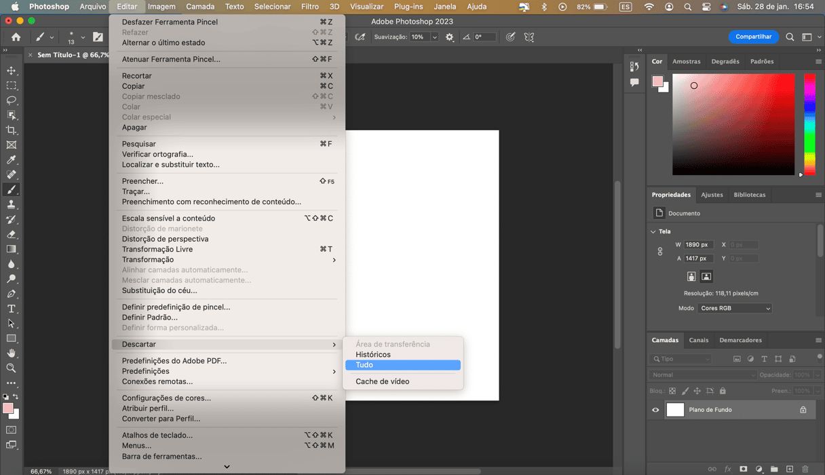
Task: Open the Edit Toolbar ellipsis icon
Action: click(x=12, y=383)
